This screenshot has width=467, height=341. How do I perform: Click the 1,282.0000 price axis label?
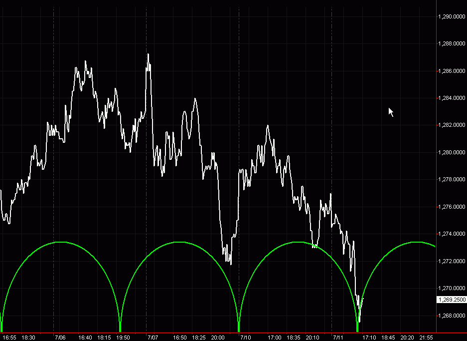452,125
